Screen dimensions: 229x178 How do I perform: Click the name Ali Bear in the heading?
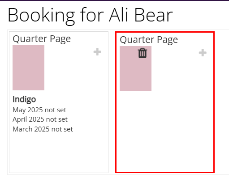[141, 15]
